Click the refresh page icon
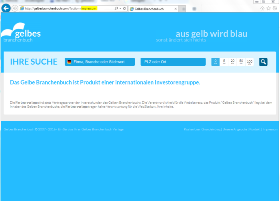280x201 pixels. click(124, 8)
